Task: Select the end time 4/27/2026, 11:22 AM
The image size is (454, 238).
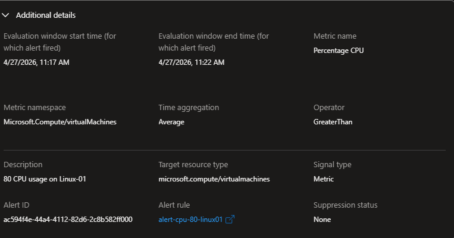Action: (192, 62)
